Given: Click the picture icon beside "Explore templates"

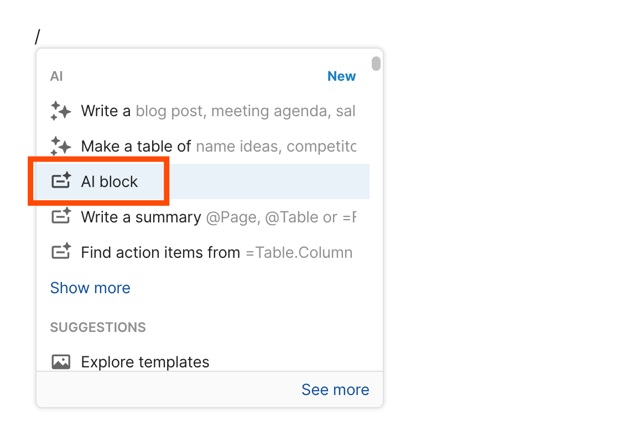Looking at the screenshot, I should coord(61,362).
